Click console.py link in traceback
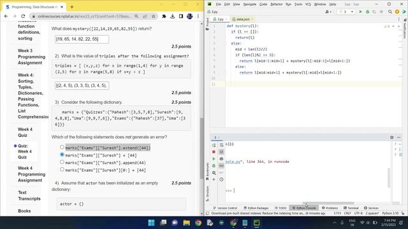This screenshot has width=408, height=229. pyautogui.click(x=233, y=162)
